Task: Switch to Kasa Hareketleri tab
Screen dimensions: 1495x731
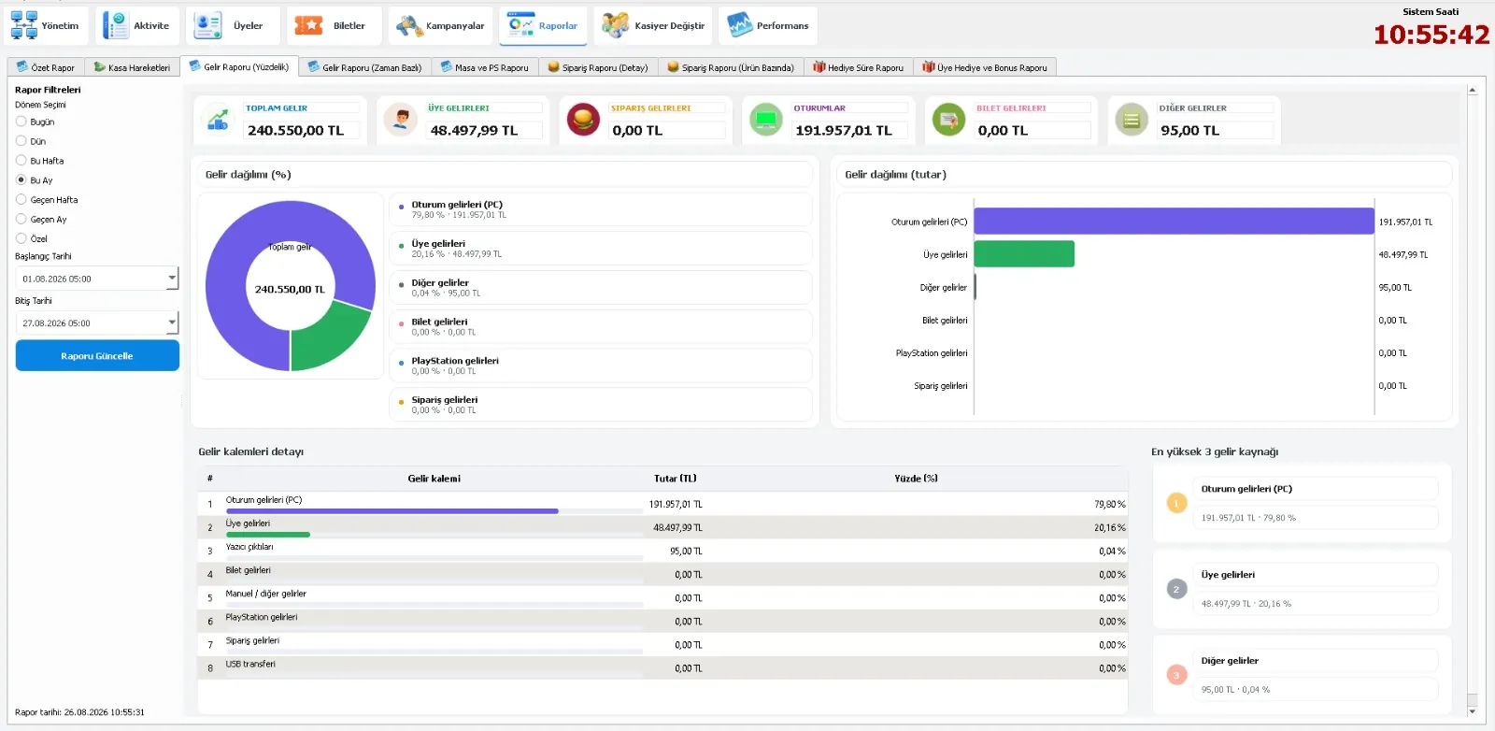Action: click(x=132, y=67)
